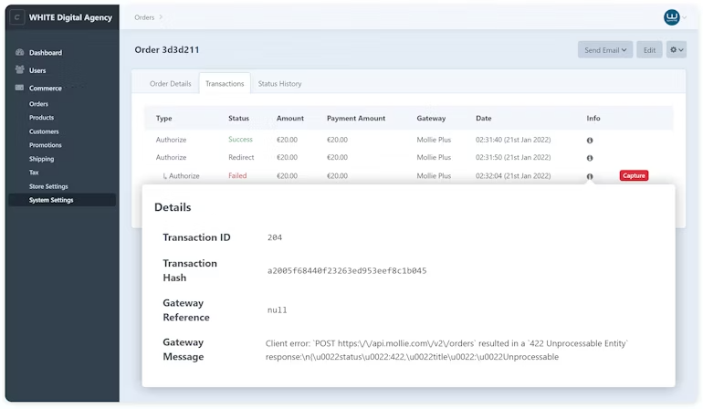Image resolution: width=703 pixels, height=409 pixels.
Task: Open System Settings in sidebar
Action: [51, 200]
